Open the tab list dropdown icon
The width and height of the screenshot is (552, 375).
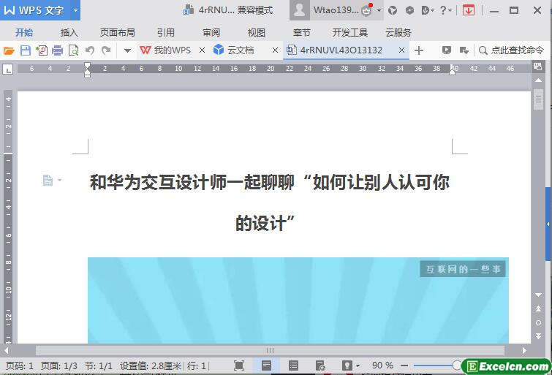pos(464,50)
